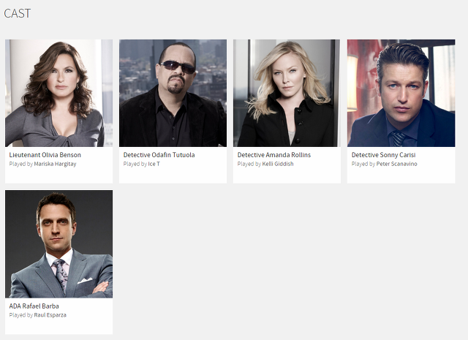
Task: Open actor Mariska Hargitay's link
Action: click(56, 164)
